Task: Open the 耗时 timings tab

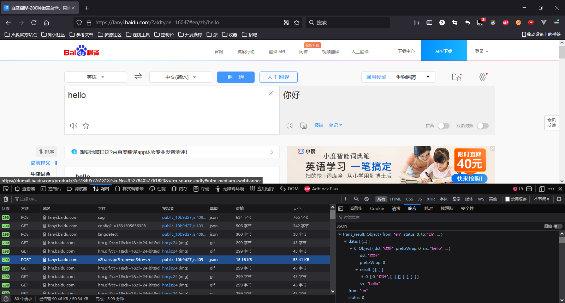Action: pyautogui.click(x=429, y=209)
